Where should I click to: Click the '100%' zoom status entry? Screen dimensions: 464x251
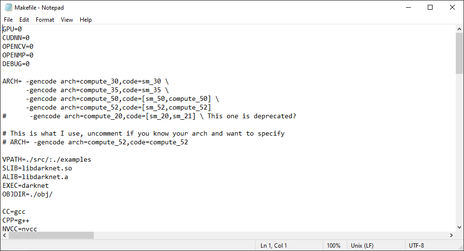pos(333,246)
